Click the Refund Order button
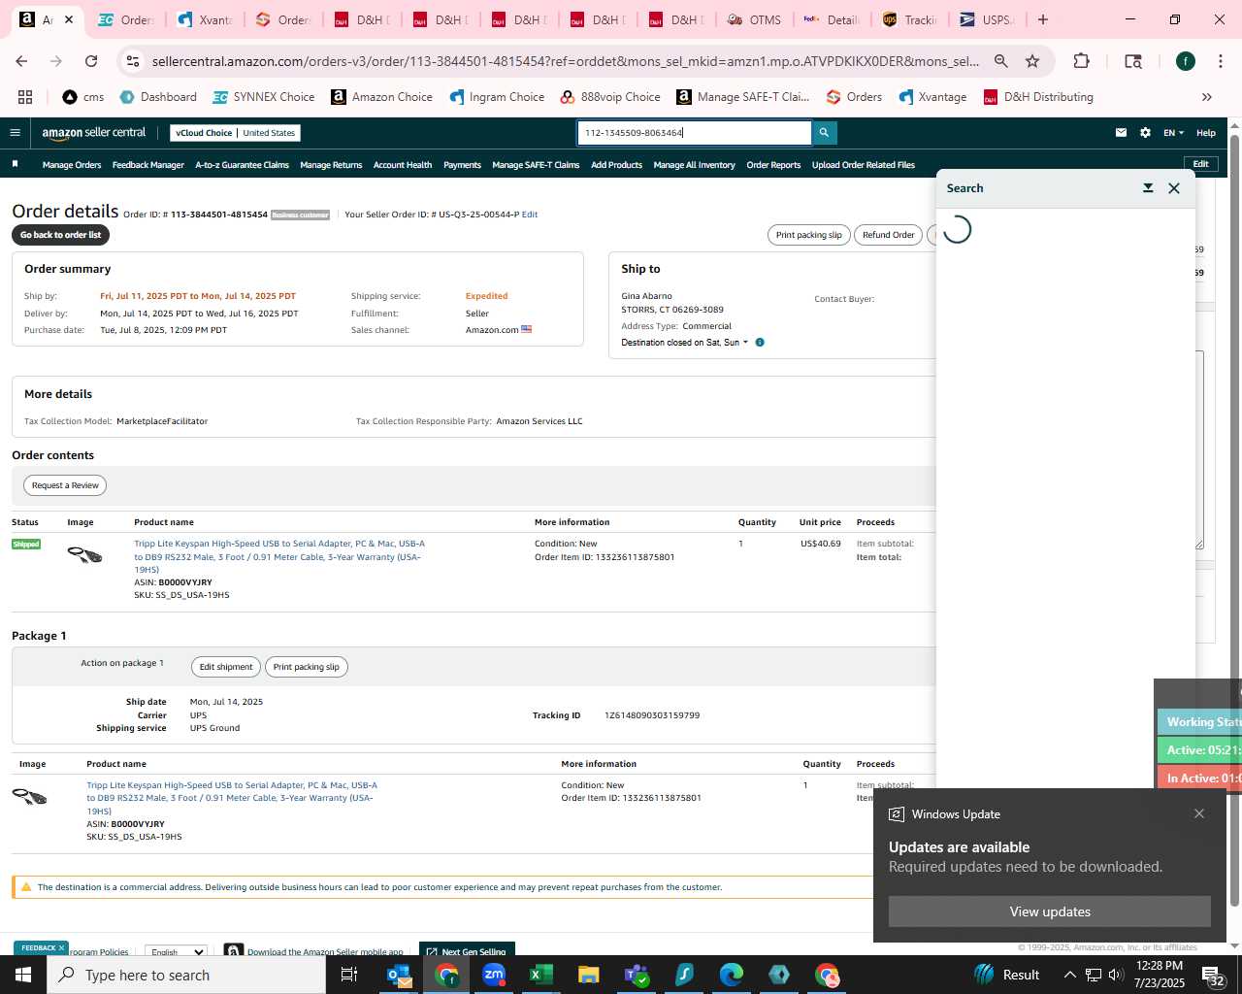Viewport: 1242px width, 994px height. tap(888, 235)
